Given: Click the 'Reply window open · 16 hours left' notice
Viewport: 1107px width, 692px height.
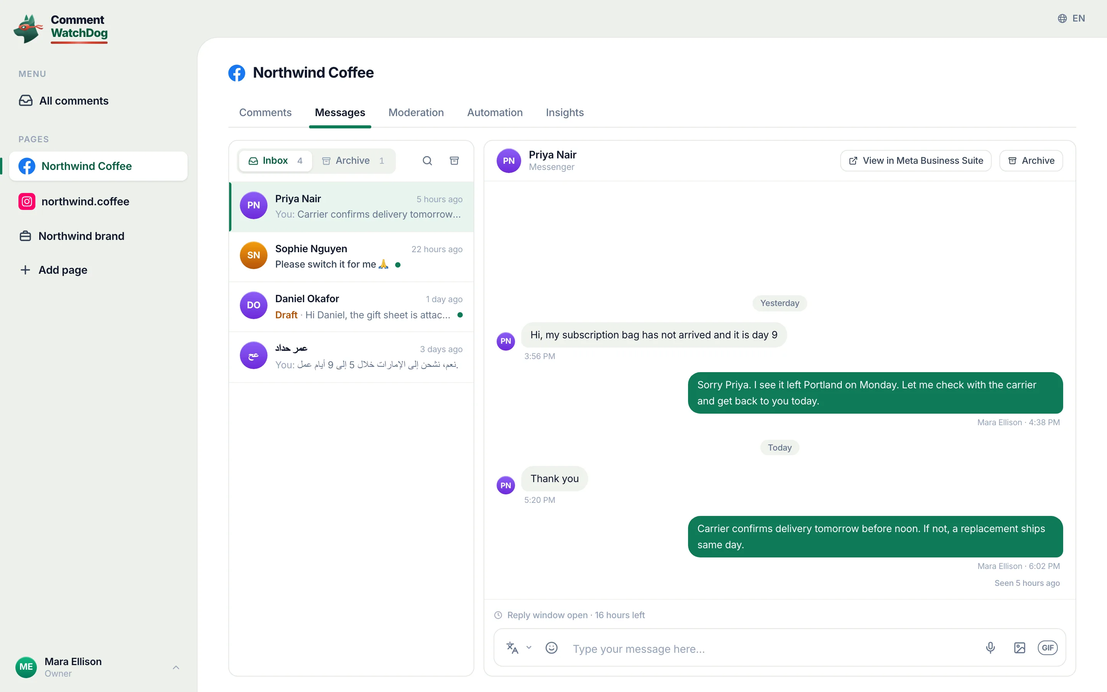Looking at the screenshot, I should (570, 615).
